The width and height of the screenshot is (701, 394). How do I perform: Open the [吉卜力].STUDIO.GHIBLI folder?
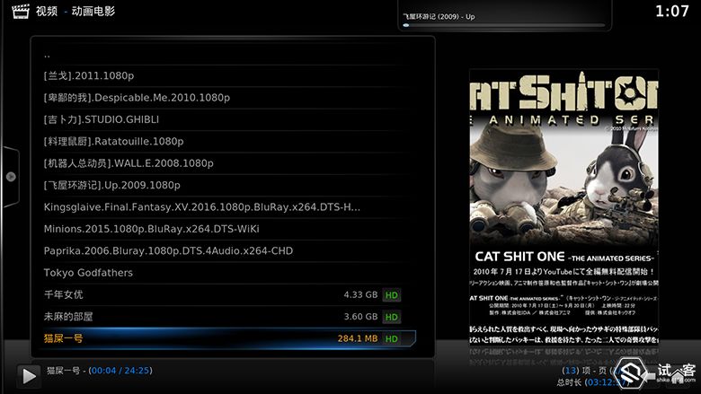[x=101, y=119]
